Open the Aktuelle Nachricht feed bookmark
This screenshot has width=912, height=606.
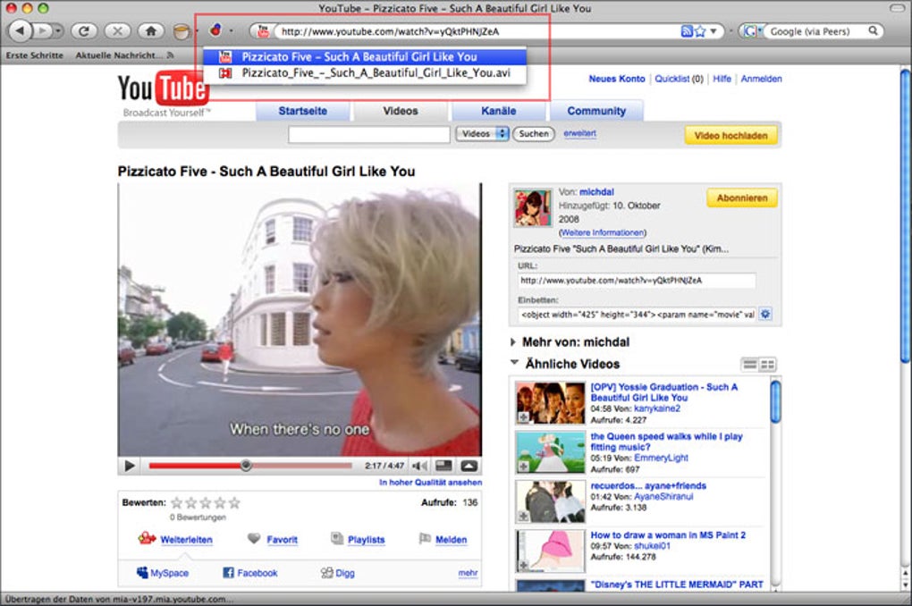tap(124, 55)
